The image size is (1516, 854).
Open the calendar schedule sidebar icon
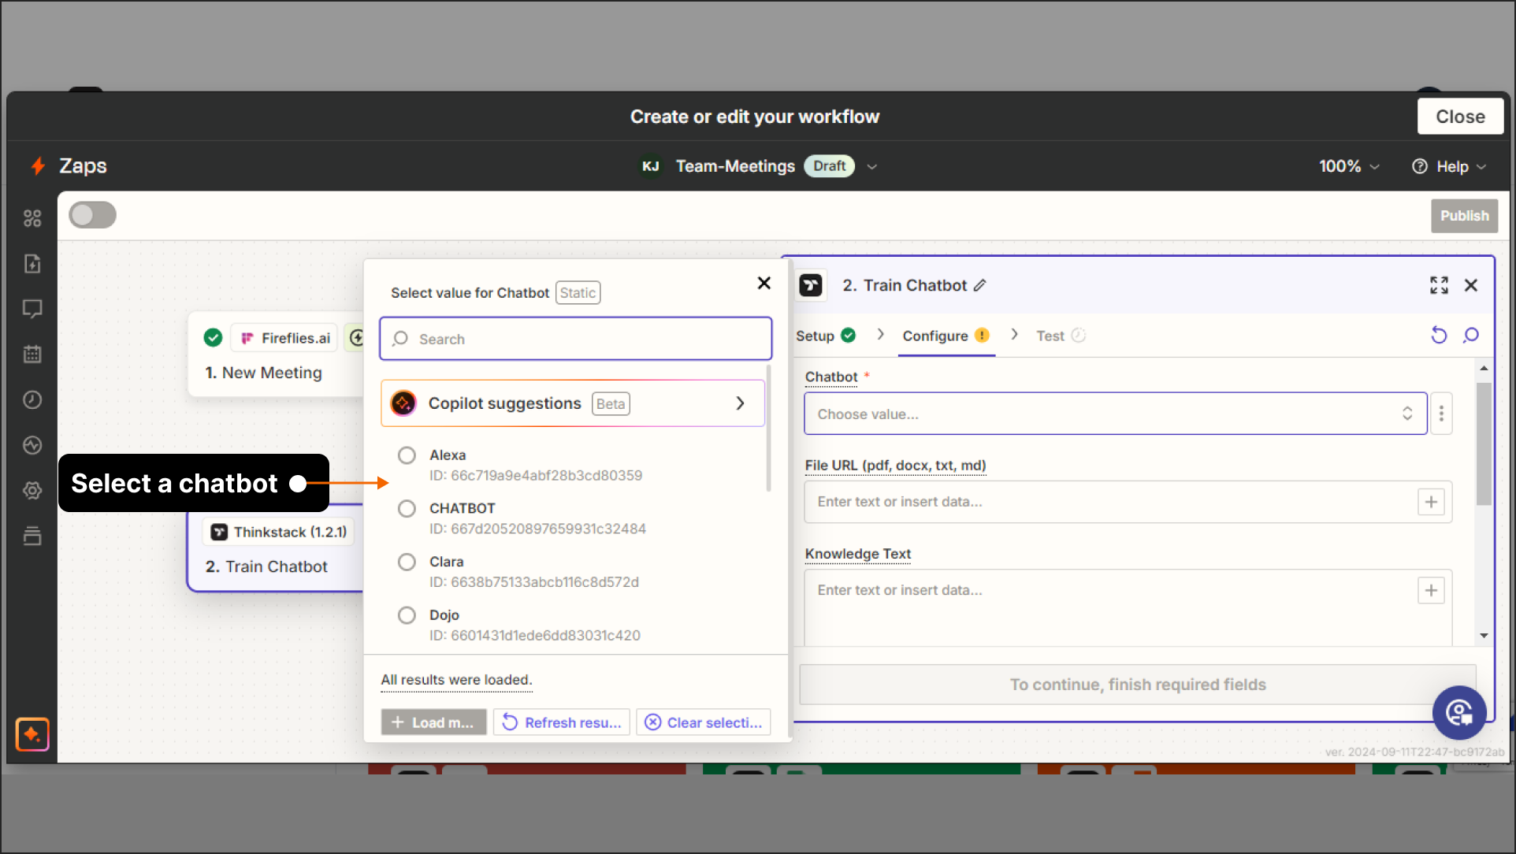coord(32,355)
